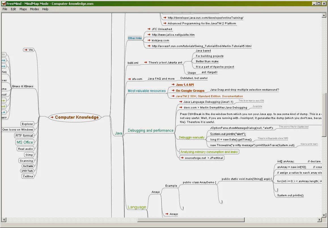Click the vertical scrollbar thumb
Image resolution: width=328 pixels, height=228 pixels.
click(x=324, y=115)
